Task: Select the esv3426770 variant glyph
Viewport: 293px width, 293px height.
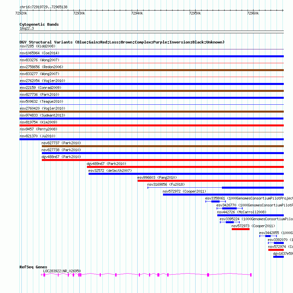Action: tap(230, 208)
